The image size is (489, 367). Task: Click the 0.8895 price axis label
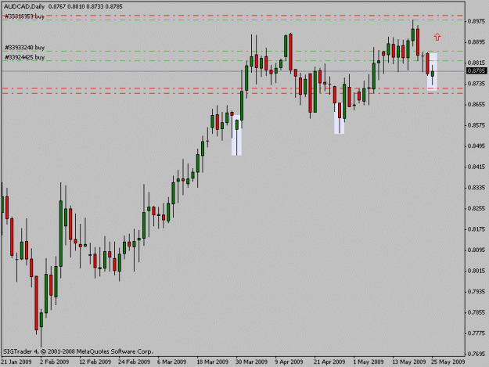click(x=476, y=42)
